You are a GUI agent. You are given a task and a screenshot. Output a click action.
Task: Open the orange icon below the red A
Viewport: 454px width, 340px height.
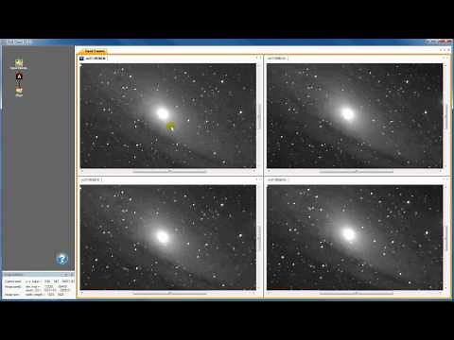point(19,91)
